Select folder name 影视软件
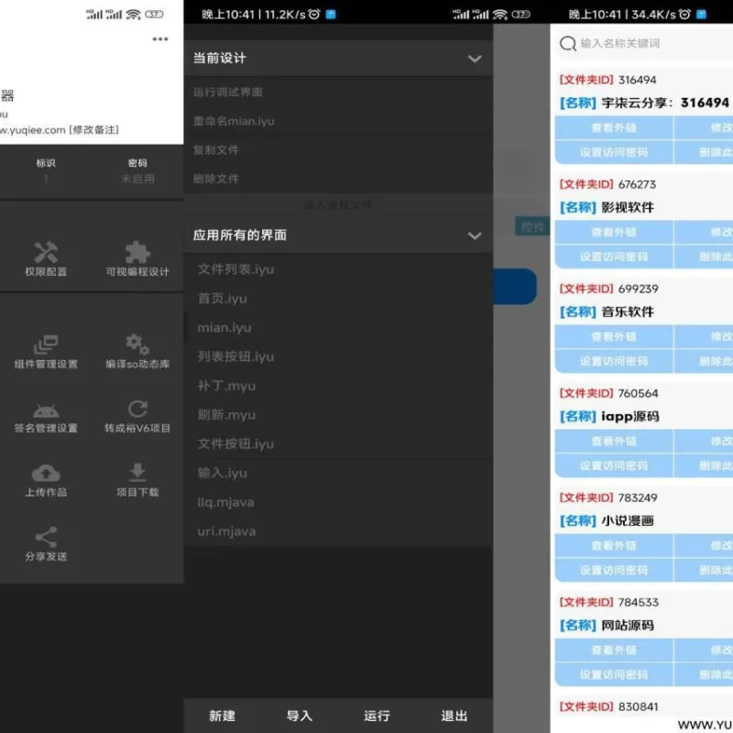733x733 pixels. tap(628, 208)
